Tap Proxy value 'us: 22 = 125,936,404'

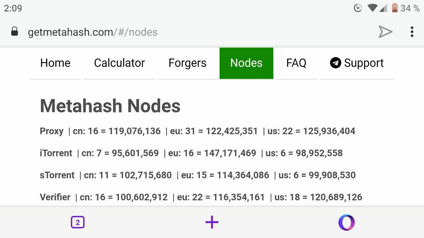click(311, 131)
